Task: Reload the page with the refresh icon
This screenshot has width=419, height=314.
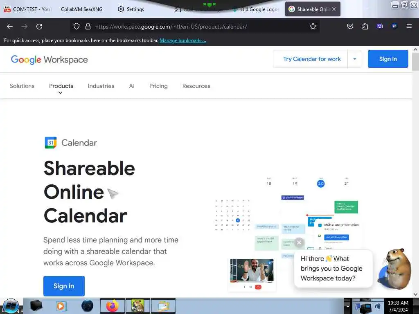Action: [x=39, y=27]
